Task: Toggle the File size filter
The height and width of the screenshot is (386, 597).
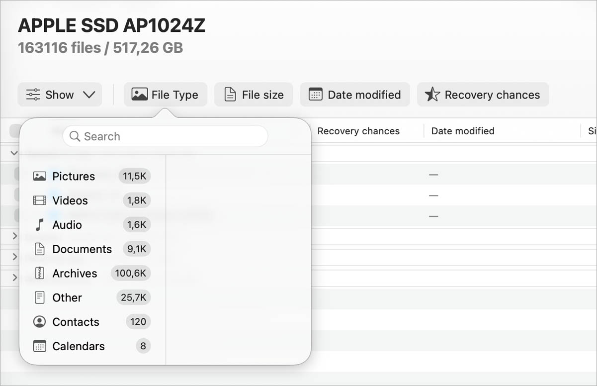Action: (254, 95)
